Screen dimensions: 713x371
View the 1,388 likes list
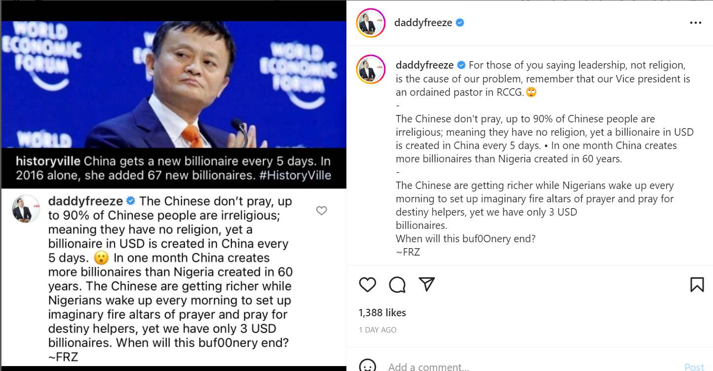click(382, 312)
